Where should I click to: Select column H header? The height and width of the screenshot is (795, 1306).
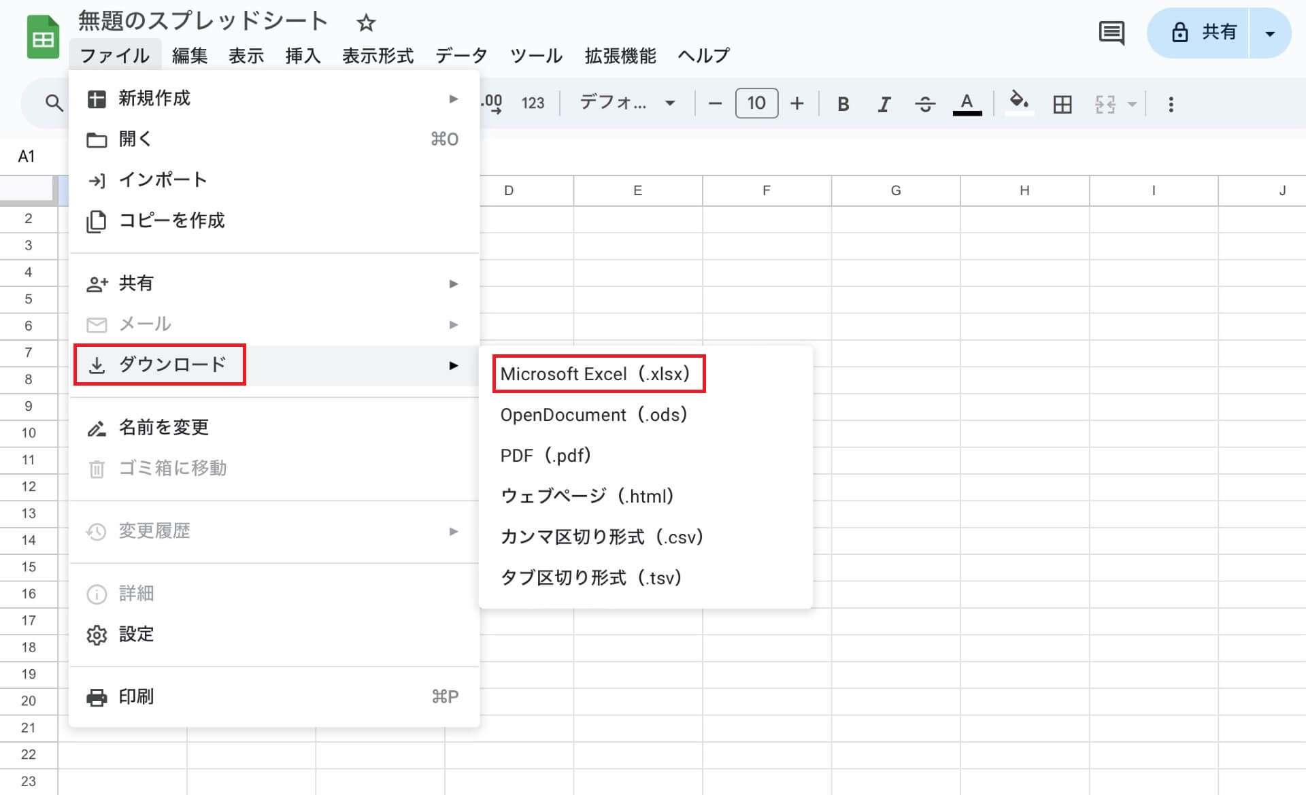[x=1025, y=191]
